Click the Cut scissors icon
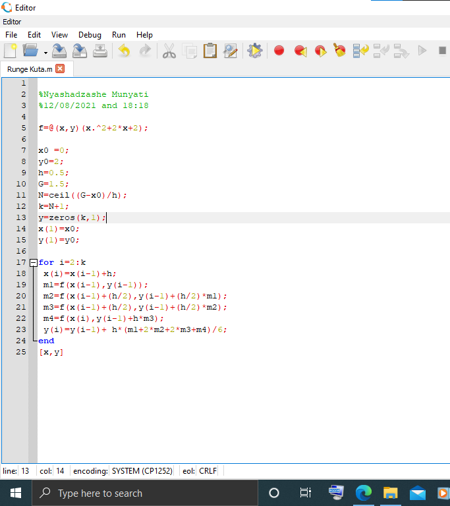The image size is (450, 506). tap(169, 51)
